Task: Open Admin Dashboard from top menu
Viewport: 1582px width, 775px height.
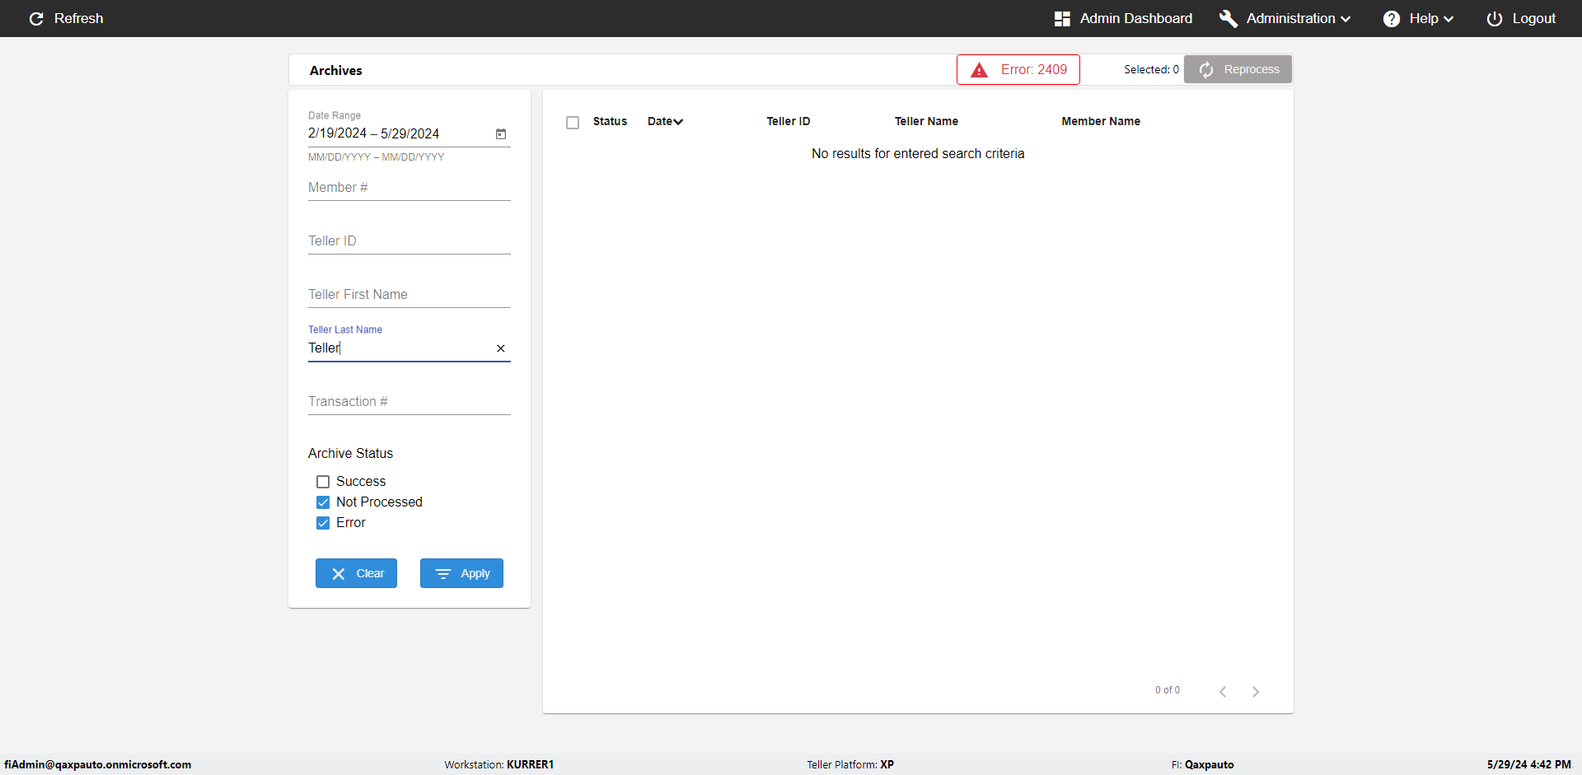Action: click(x=1123, y=18)
